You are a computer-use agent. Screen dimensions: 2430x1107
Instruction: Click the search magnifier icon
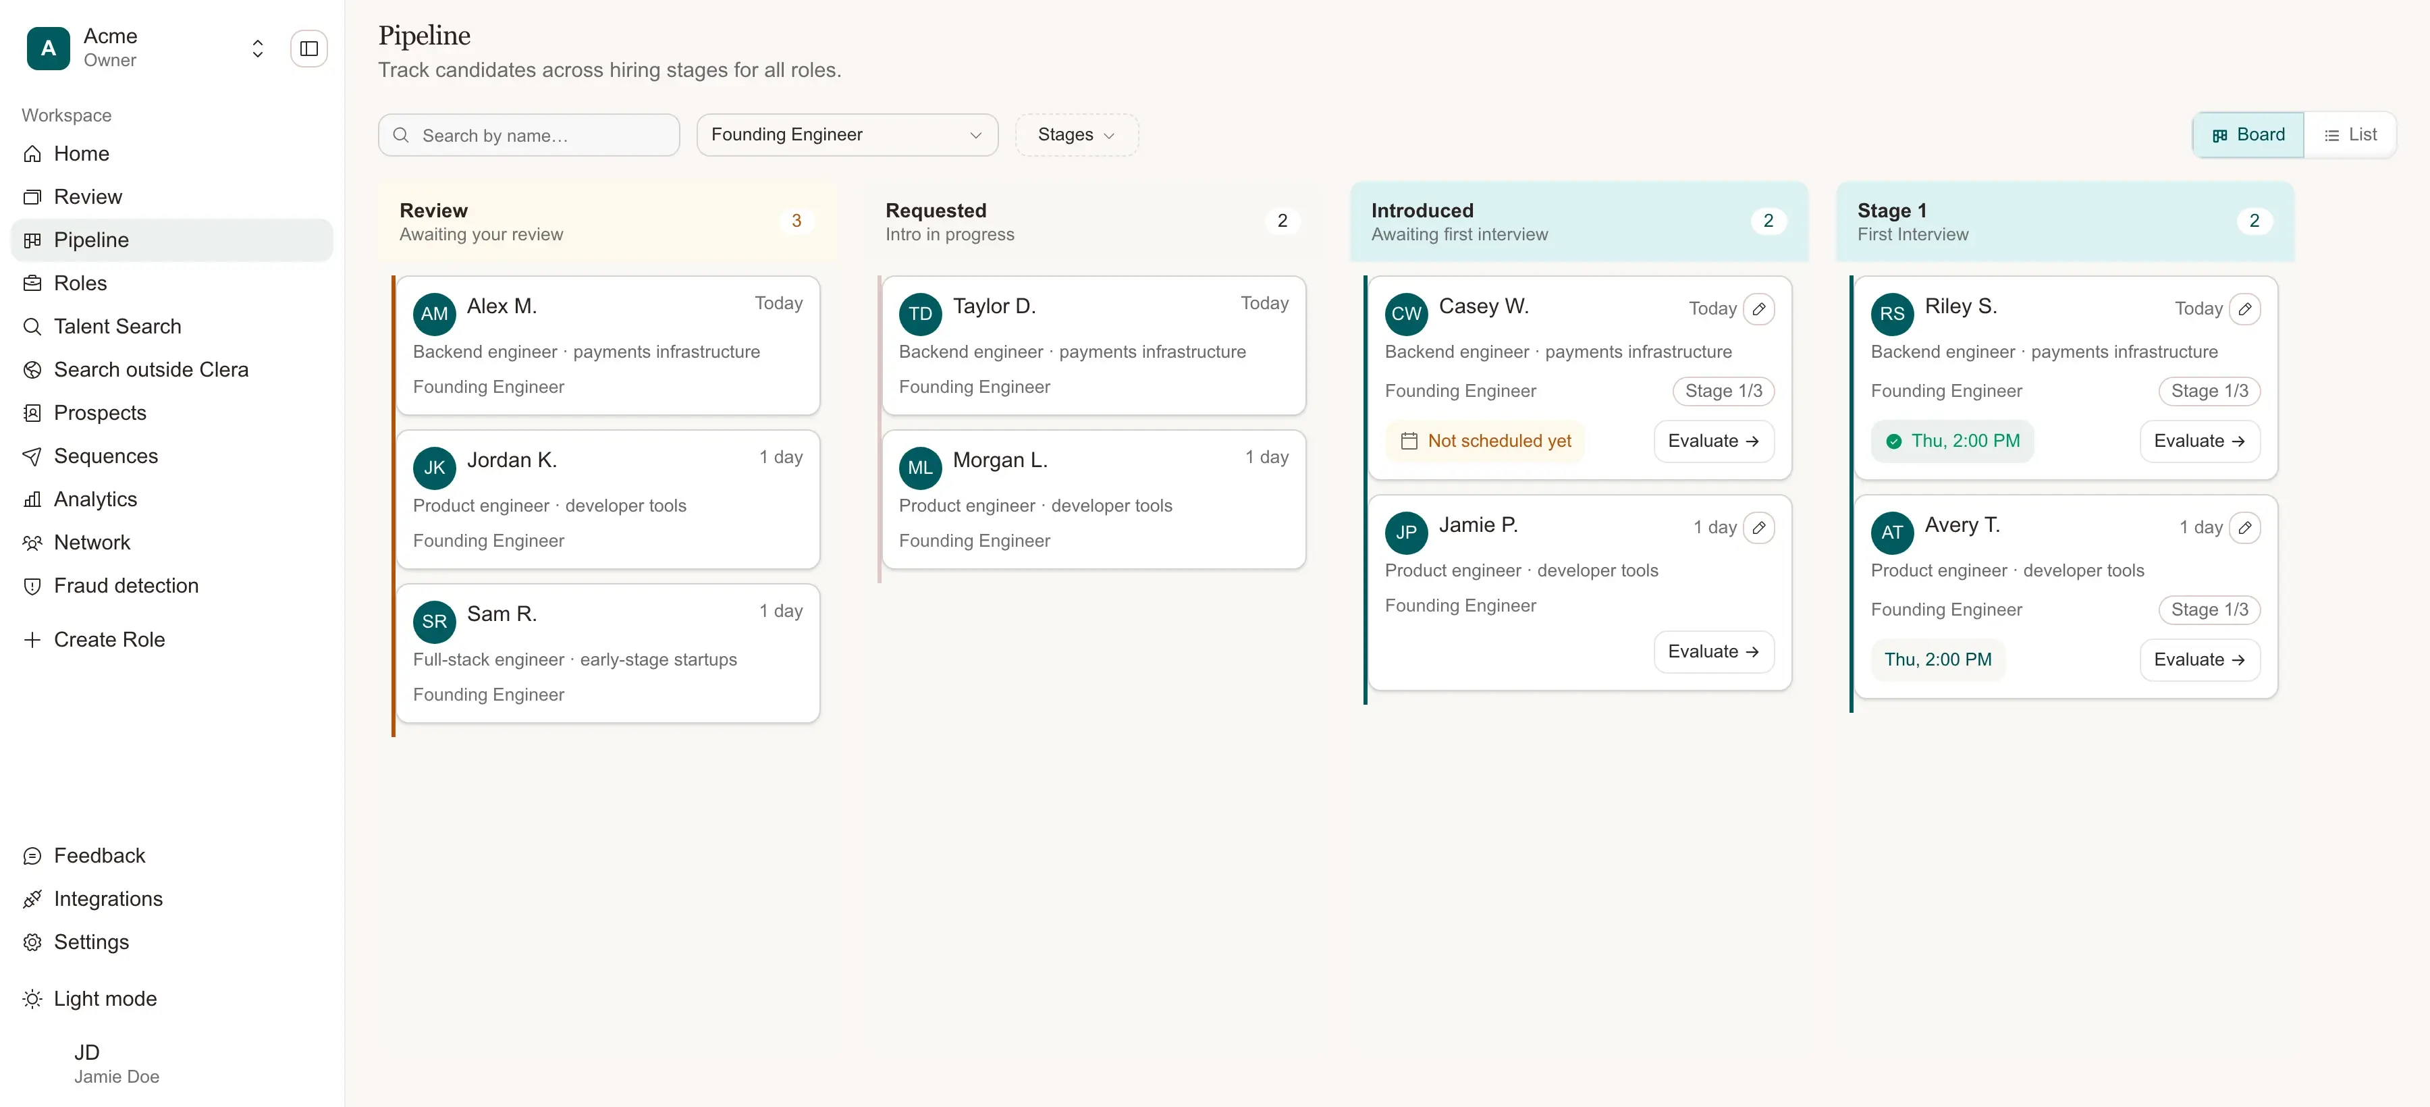[401, 135]
